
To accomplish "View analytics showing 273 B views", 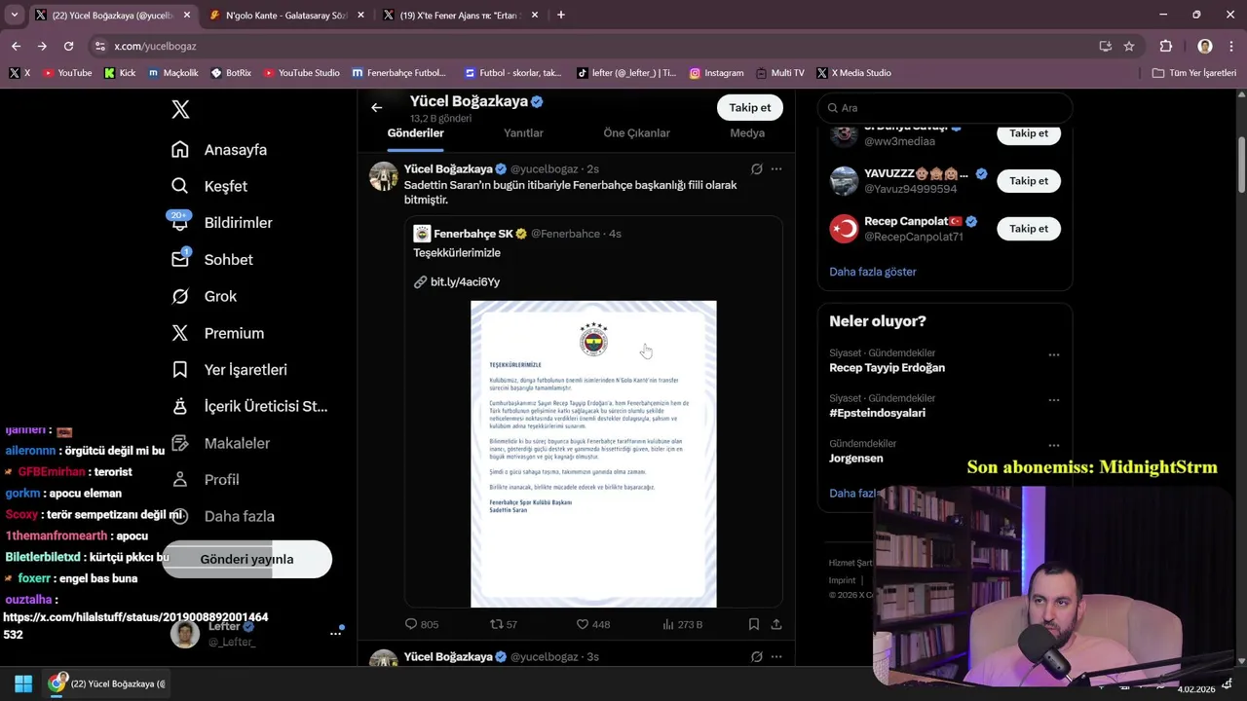I will (x=682, y=624).
